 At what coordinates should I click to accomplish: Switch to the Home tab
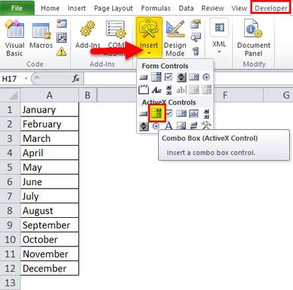pyautogui.click(x=50, y=9)
